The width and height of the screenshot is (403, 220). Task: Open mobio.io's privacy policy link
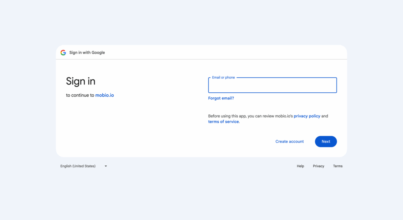coord(307,116)
